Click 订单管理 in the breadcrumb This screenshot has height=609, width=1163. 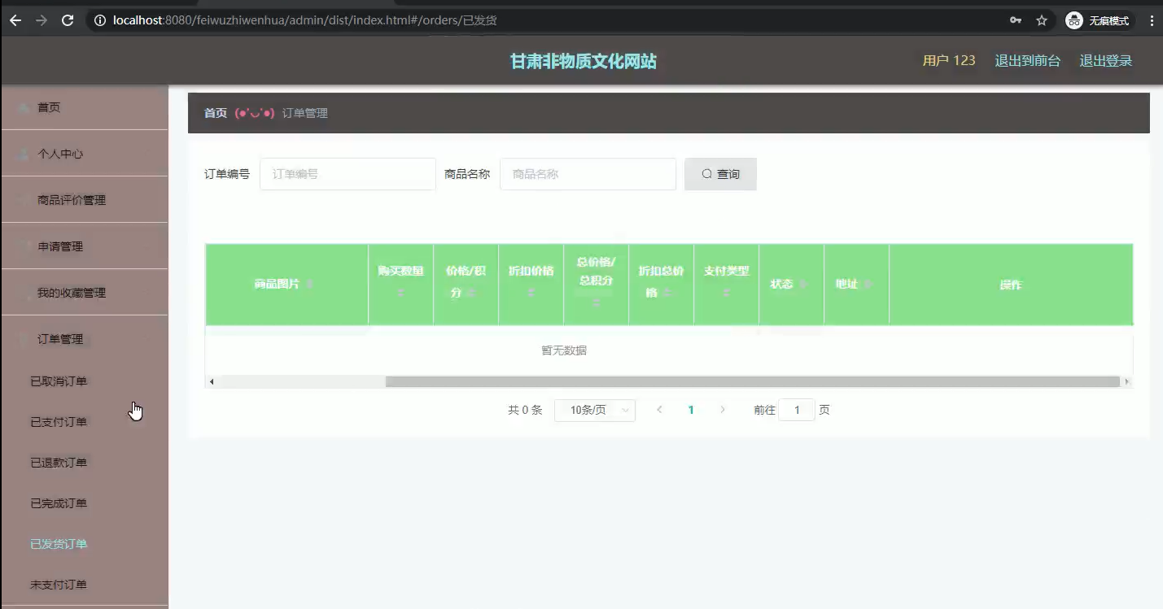[x=305, y=113]
